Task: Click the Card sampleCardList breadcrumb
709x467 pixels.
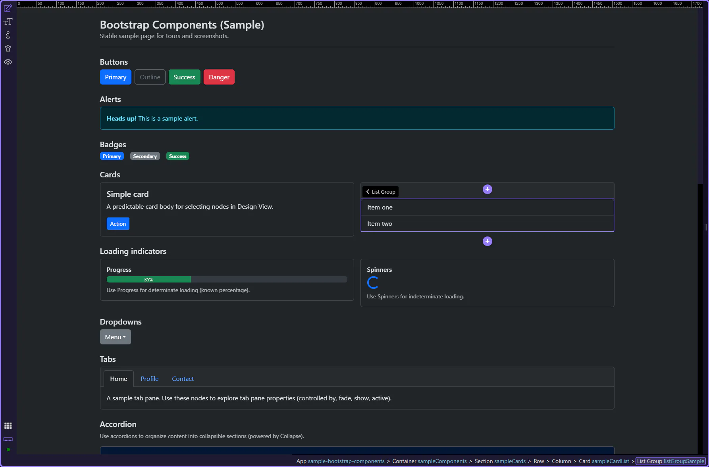Action: click(604, 461)
